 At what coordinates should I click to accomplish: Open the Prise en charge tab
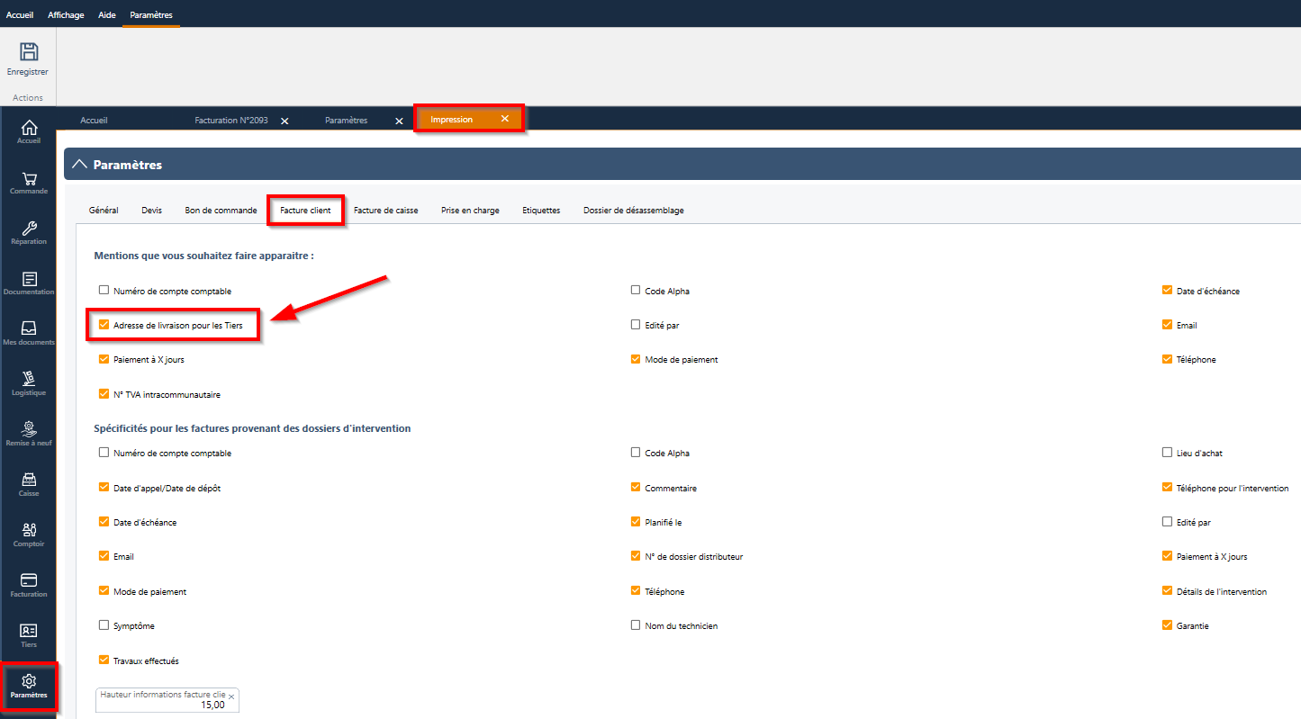(x=470, y=211)
